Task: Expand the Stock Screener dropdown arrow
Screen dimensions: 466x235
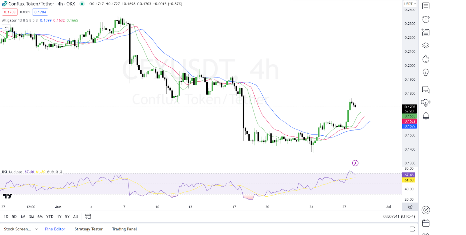Action: click(x=36, y=229)
